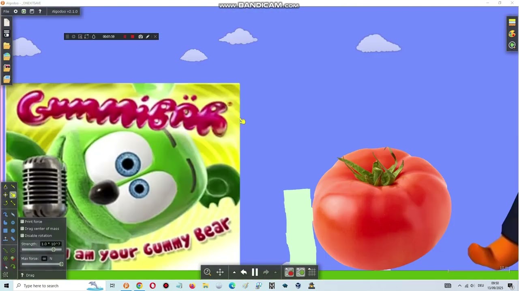Open Google Chrome from the taskbar

click(139, 286)
